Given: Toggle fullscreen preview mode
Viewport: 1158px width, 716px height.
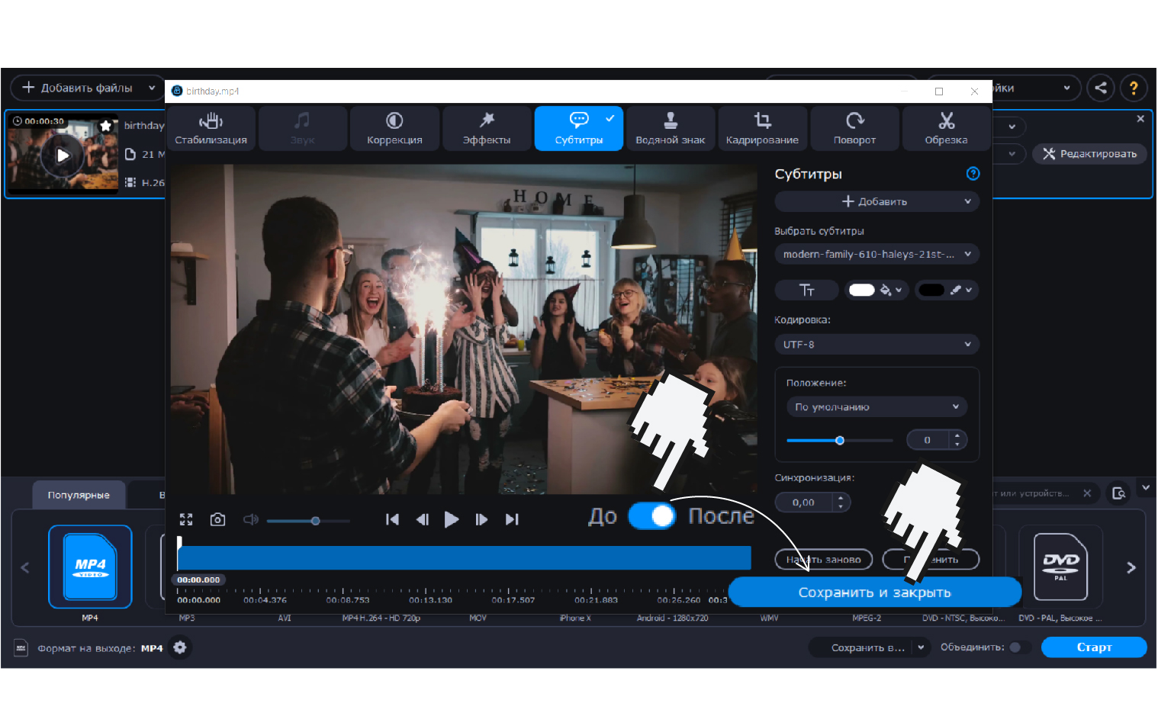Looking at the screenshot, I should (186, 519).
